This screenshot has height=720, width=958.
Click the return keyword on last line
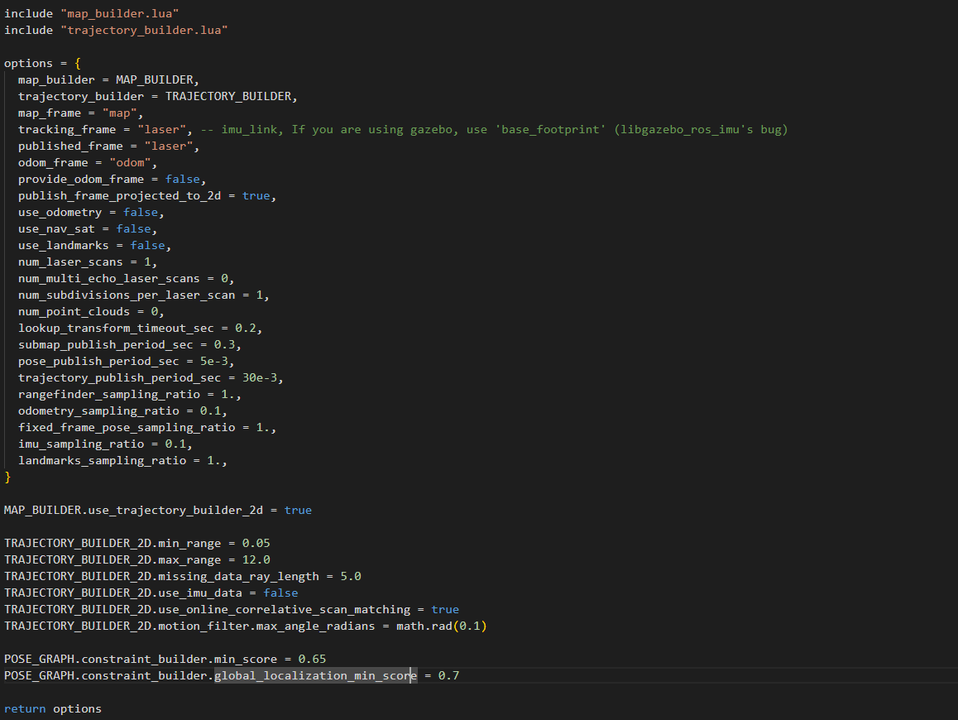[x=25, y=708]
